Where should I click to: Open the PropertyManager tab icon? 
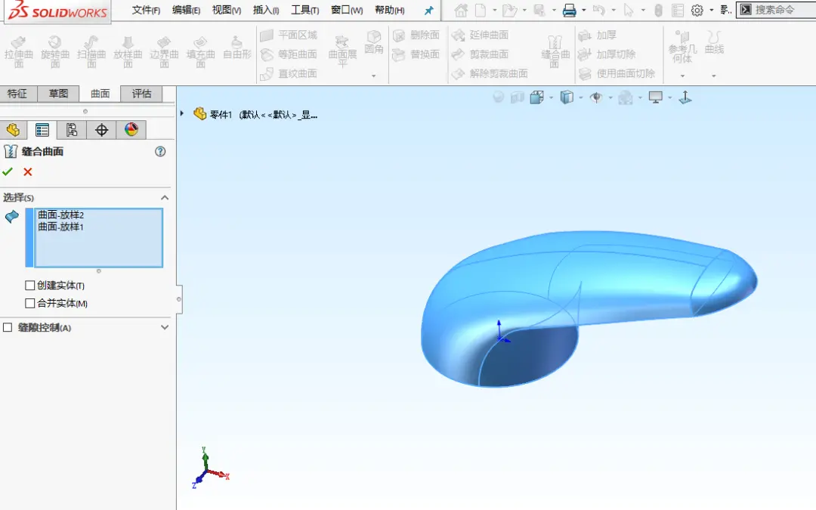(x=42, y=130)
